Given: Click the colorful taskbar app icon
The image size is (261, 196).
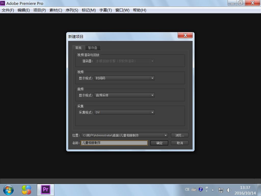Looking at the screenshot, I should click(x=27, y=190).
